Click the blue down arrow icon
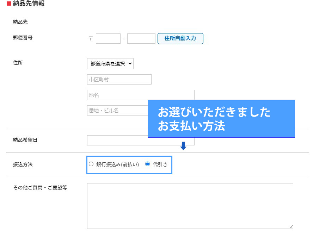 [x=183, y=146]
